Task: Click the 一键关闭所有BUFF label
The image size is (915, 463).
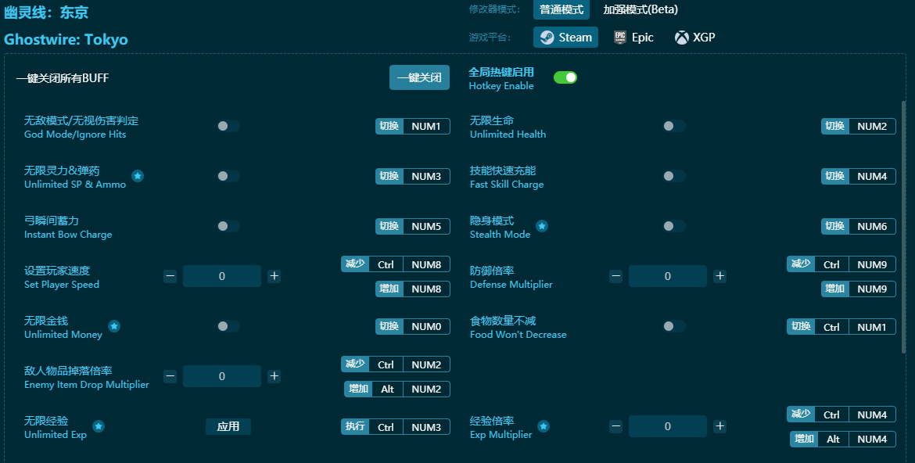Action: (x=63, y=77)
